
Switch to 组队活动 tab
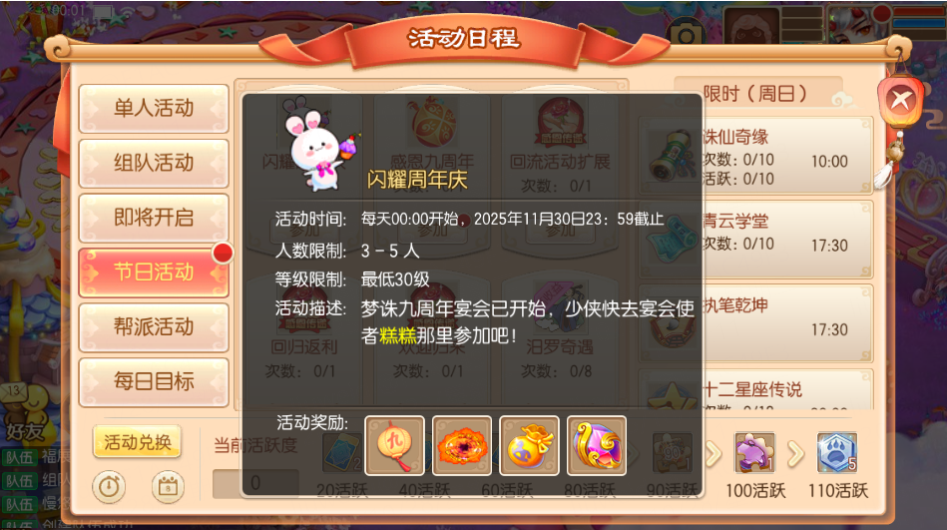154,163
